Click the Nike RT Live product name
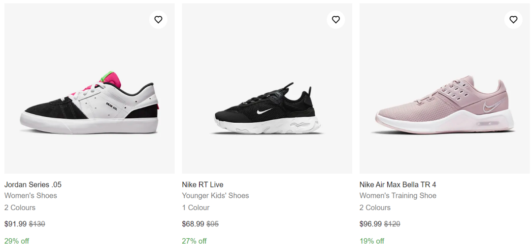 pos(202,185)
